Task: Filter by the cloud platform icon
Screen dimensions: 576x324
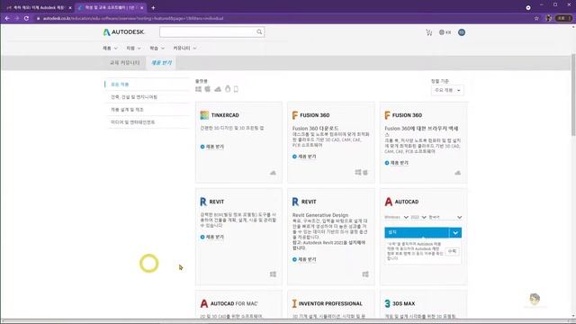Action: click(218, 89)
